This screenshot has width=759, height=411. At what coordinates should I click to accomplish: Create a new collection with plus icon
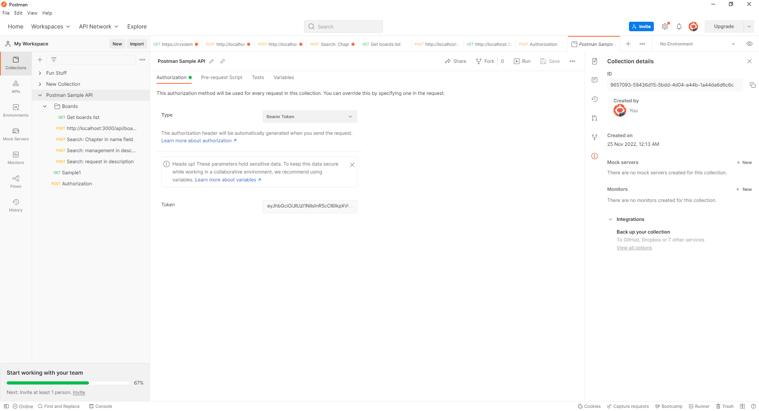(40, 60)
